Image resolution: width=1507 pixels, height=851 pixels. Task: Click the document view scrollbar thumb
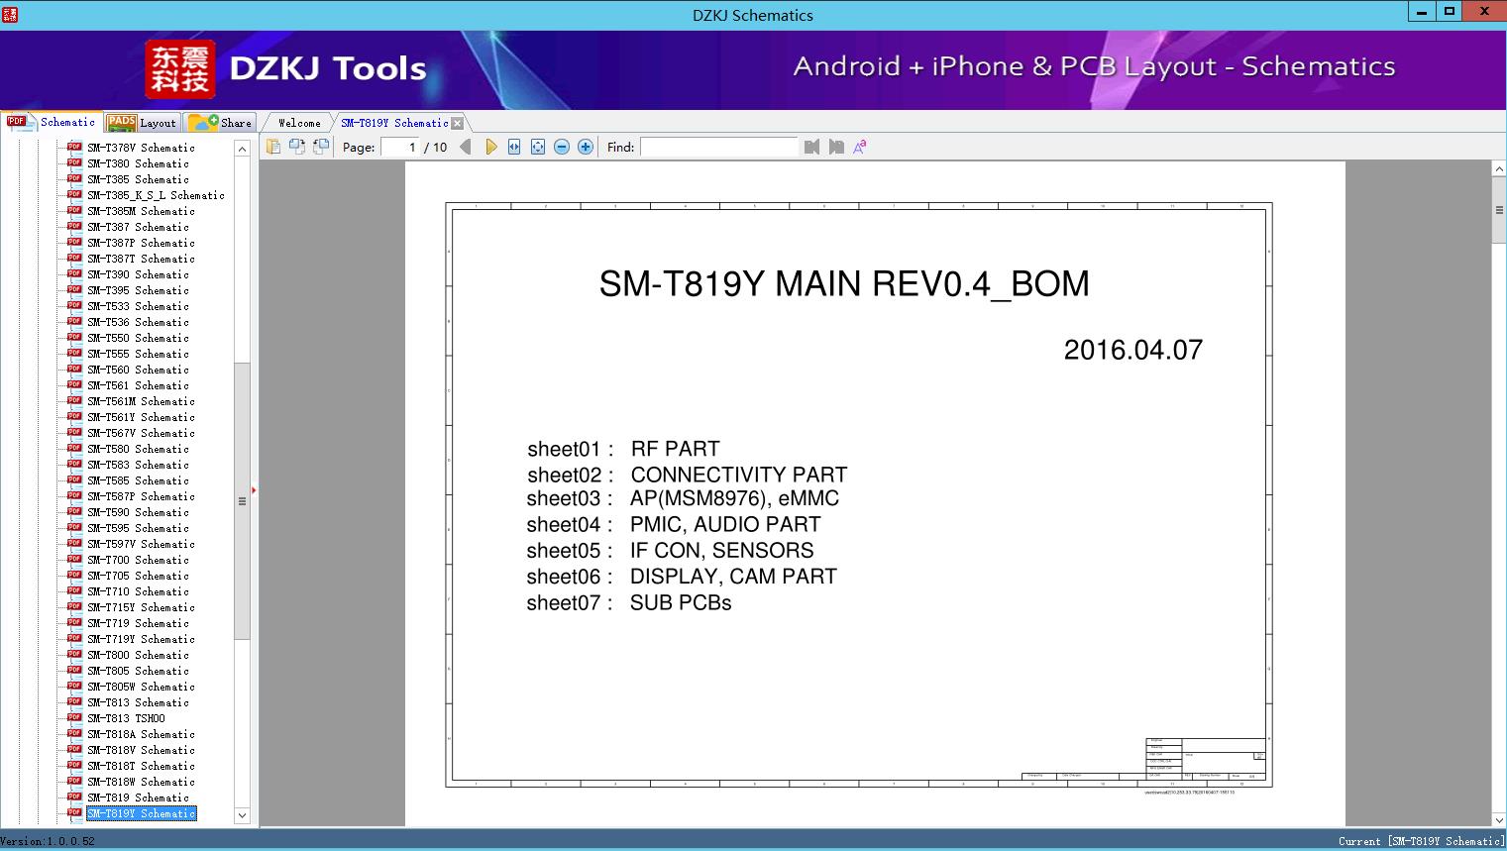1498,210
